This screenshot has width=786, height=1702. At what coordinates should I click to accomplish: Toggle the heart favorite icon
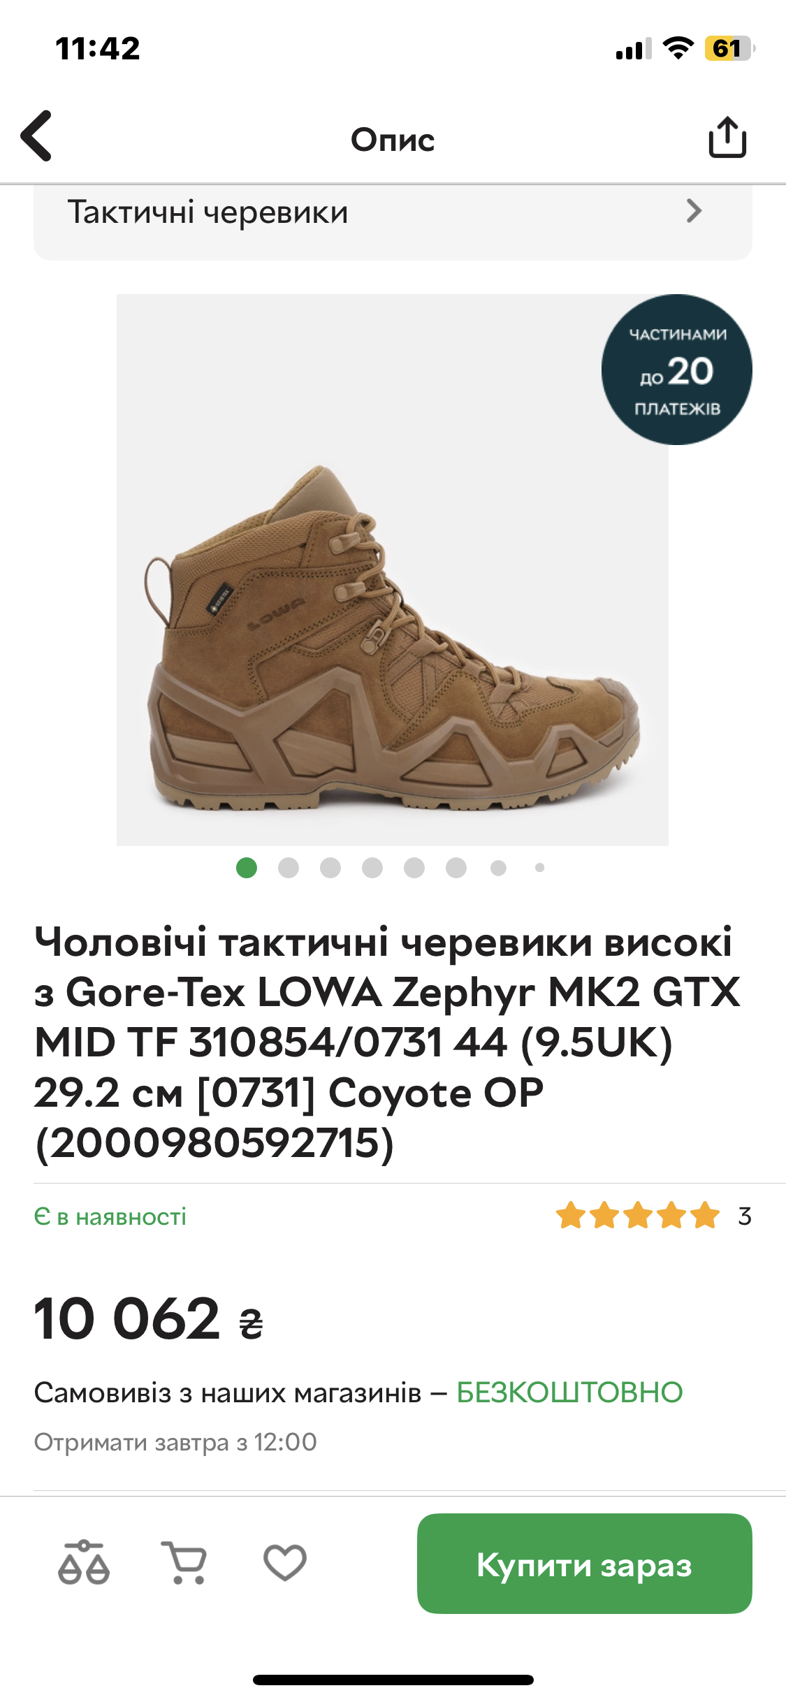coord(285,1563)
